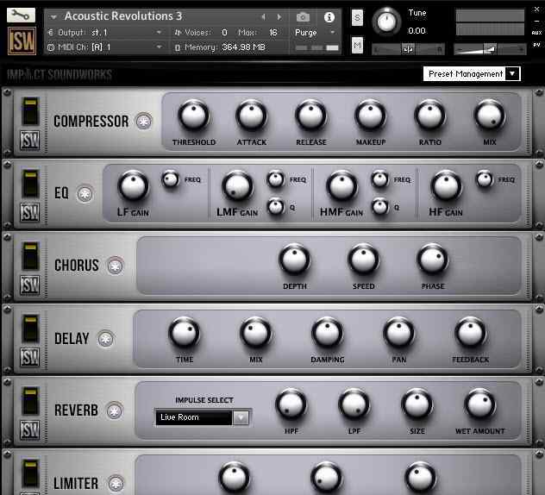Toggle the EQ power switch
This screenshot has height=495, width=545.
[30, 184]
